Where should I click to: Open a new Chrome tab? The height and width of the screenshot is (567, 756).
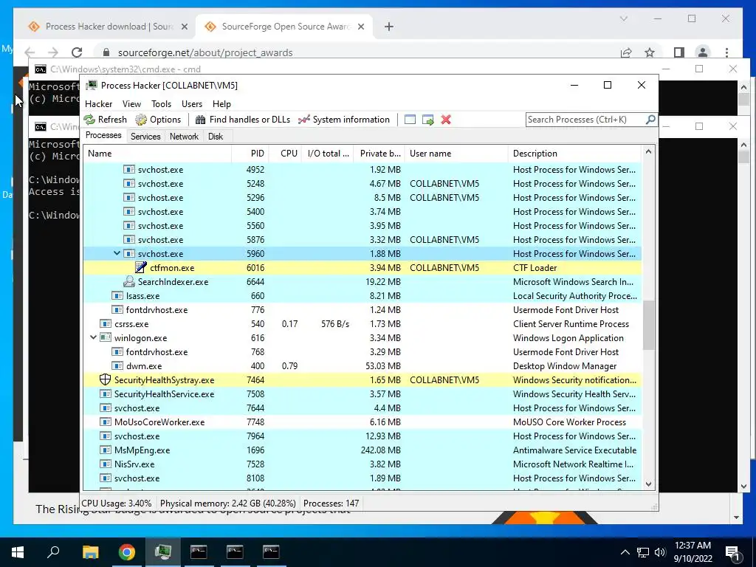pyautogui.click(x=388, y=27)
